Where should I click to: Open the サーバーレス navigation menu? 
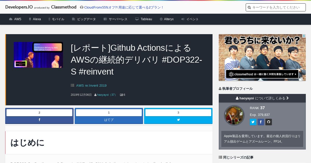pyautogui.click(x=115, y=19)
